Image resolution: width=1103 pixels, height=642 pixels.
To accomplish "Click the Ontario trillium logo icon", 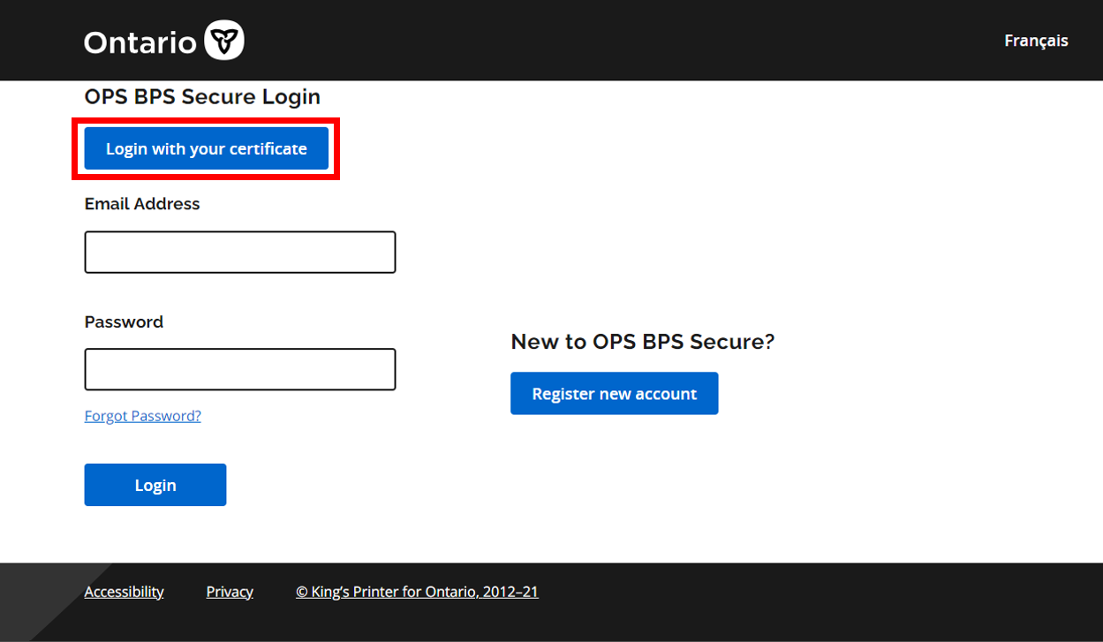I will 223,41.
